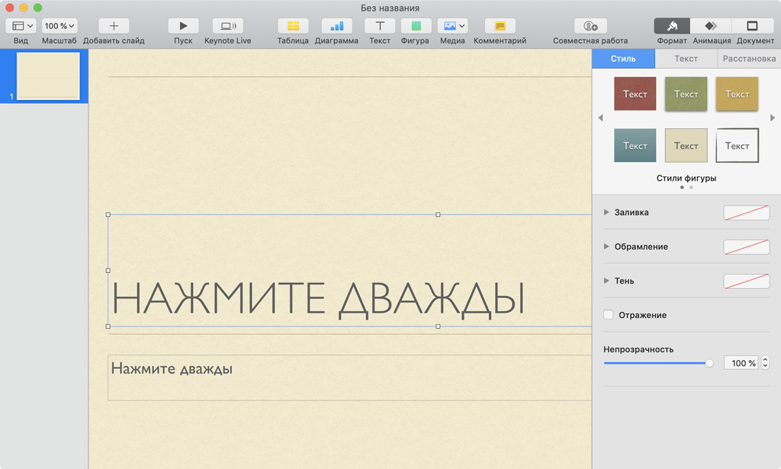Image resolution: width=781 pixels, height=469 pixels.
Task: Apply the beige Текст shape style
Action: pyautogui.click(x=686, y=146)
